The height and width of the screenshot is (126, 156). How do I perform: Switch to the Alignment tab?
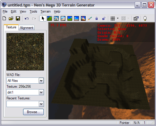[26, 28]
